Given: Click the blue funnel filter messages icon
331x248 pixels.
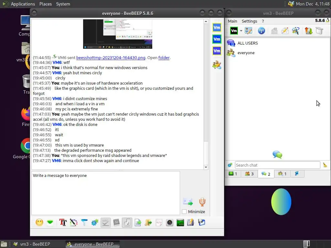Looking at the screenshot, I should tap(84, 222).
